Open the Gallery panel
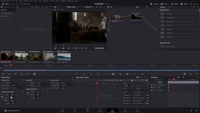The image size is (200, 113). tap(6, 4)
